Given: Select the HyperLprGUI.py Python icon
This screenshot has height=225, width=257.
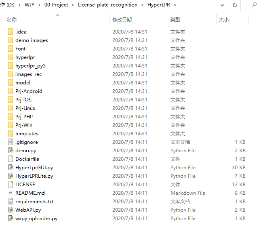Looking at the screenshot, I should click(x=11, y=168).
